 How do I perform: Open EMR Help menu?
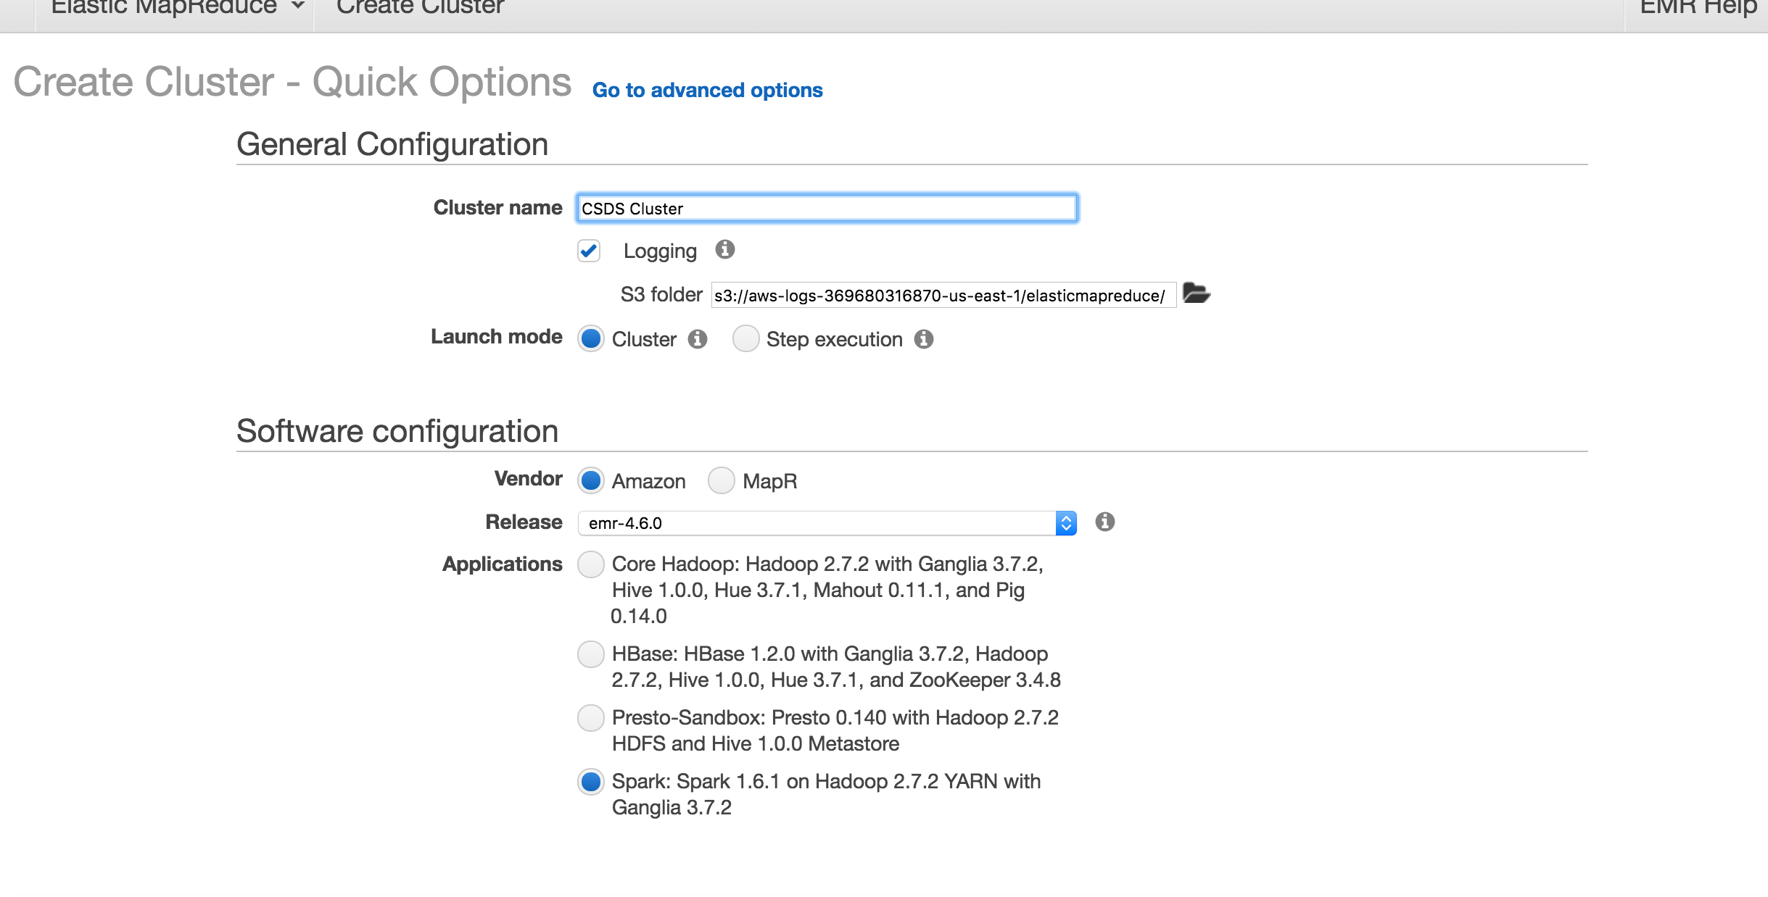click(1697, 7)
